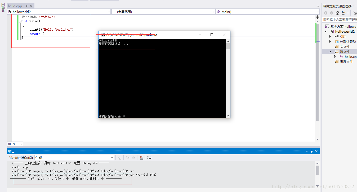Viewport: 357px width, 192px height.
Task: Click the output panel scrollbar up arrow
Action: [x=317, y=163]
